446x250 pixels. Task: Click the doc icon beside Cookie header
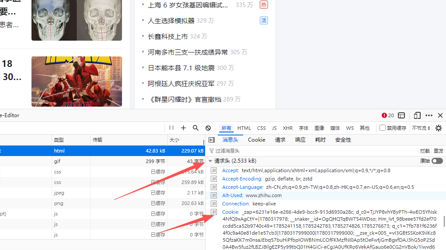pyautogui.click(x=214, y=212)
